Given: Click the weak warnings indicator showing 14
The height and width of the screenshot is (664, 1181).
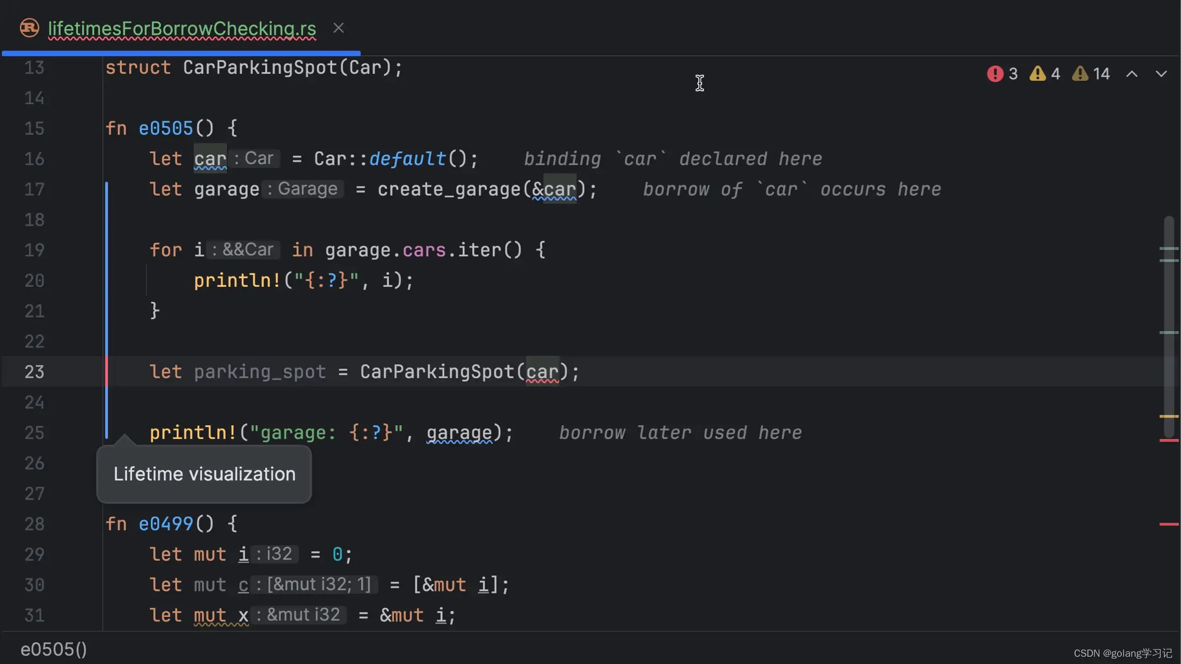Looking at the screenshot, I should pos(1091,74).
